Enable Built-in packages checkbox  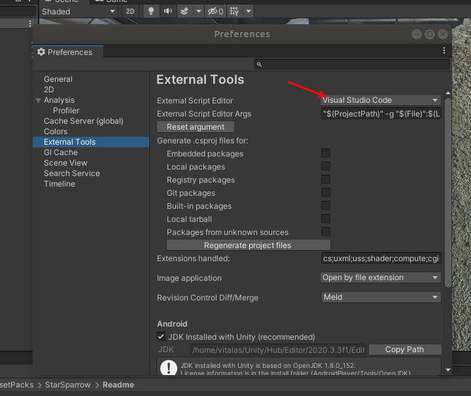click(x=326, y=206)
